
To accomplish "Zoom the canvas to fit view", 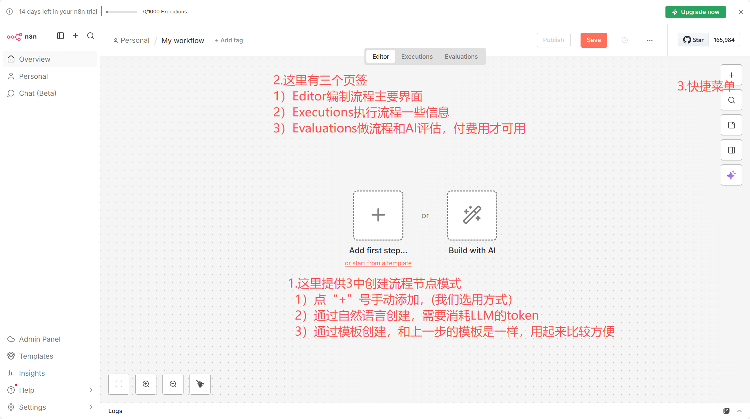I will 119,384.
